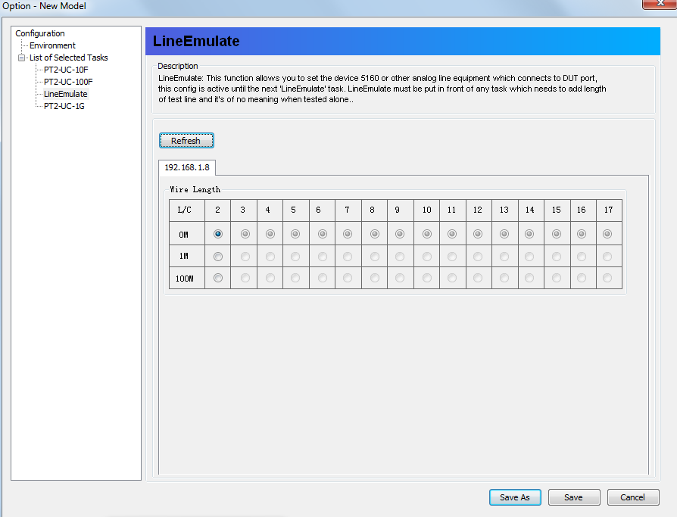Select the PT2-UC-1G task

(64, 106)
